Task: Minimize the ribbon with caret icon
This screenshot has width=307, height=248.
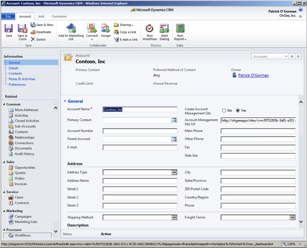Action: pos(300,16)
